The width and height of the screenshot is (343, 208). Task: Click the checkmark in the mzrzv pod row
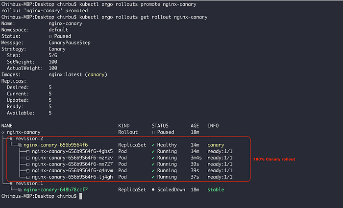coord(153,158)
